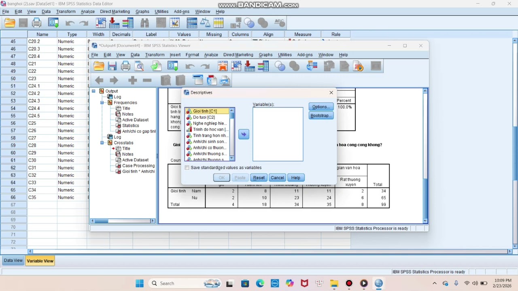
Task: Open Windows Start menu
Action: click(x=140, y=283)
